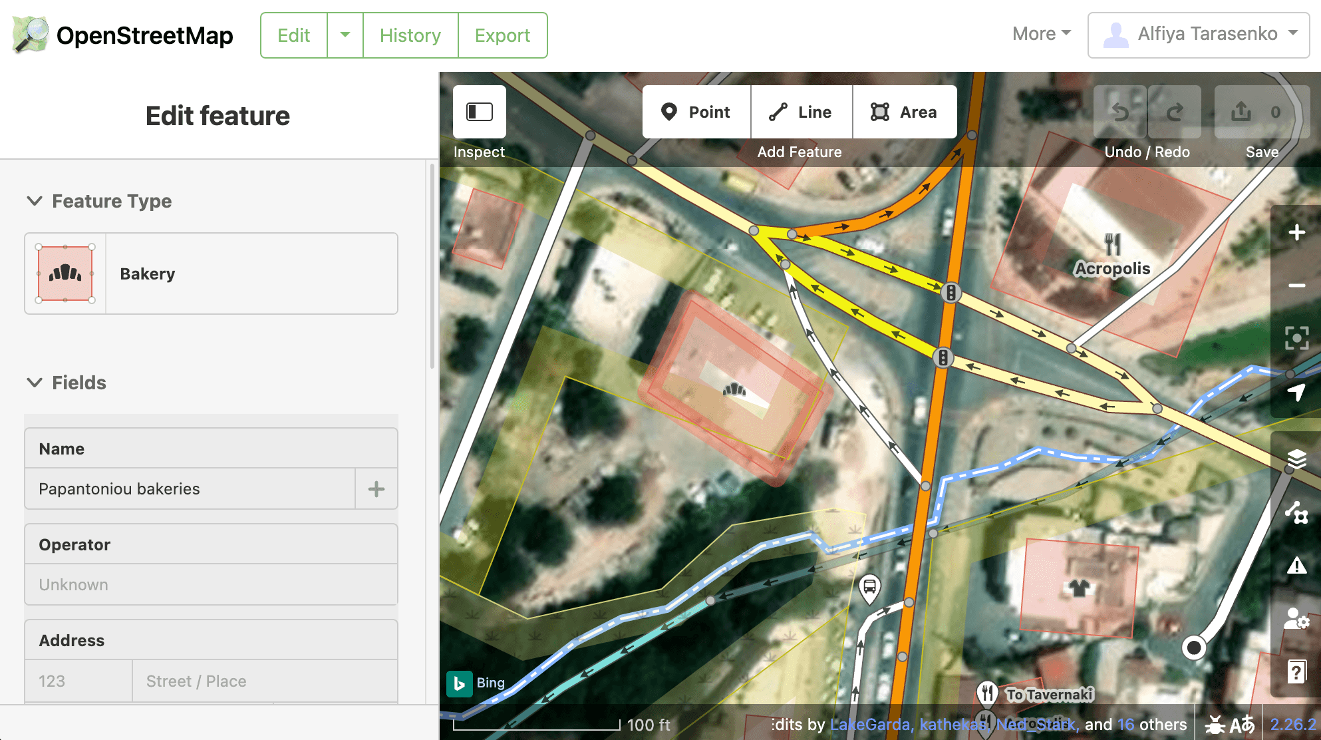The height and width of the screenshot is (740, 1321).
Task: Click the 2.26.2 version link
Action: (x=1293, y=724)
